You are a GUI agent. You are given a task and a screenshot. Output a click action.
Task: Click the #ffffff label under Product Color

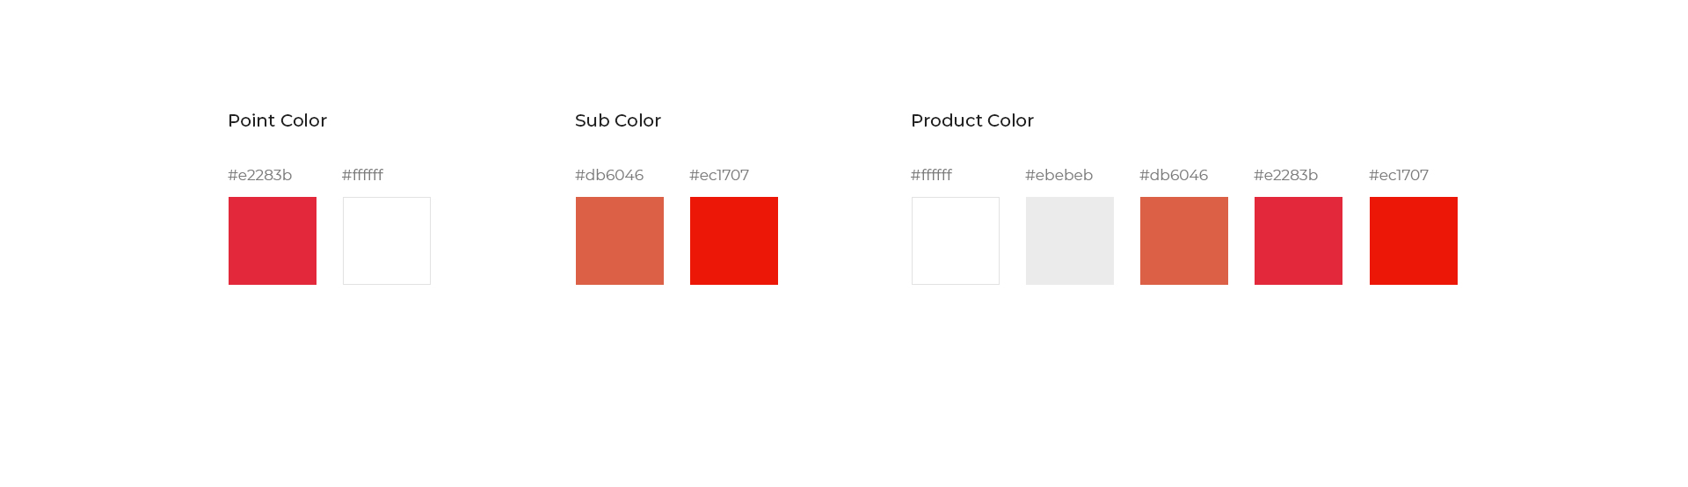point(931,175)
